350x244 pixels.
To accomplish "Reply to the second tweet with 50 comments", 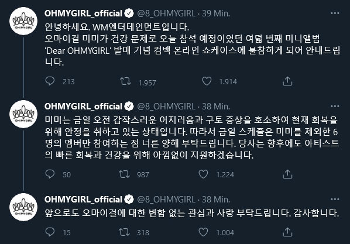I will click(50, 174).
